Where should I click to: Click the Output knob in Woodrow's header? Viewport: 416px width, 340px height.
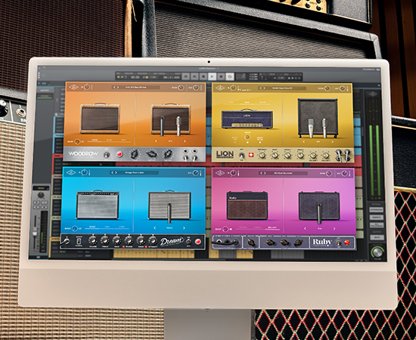196,88
